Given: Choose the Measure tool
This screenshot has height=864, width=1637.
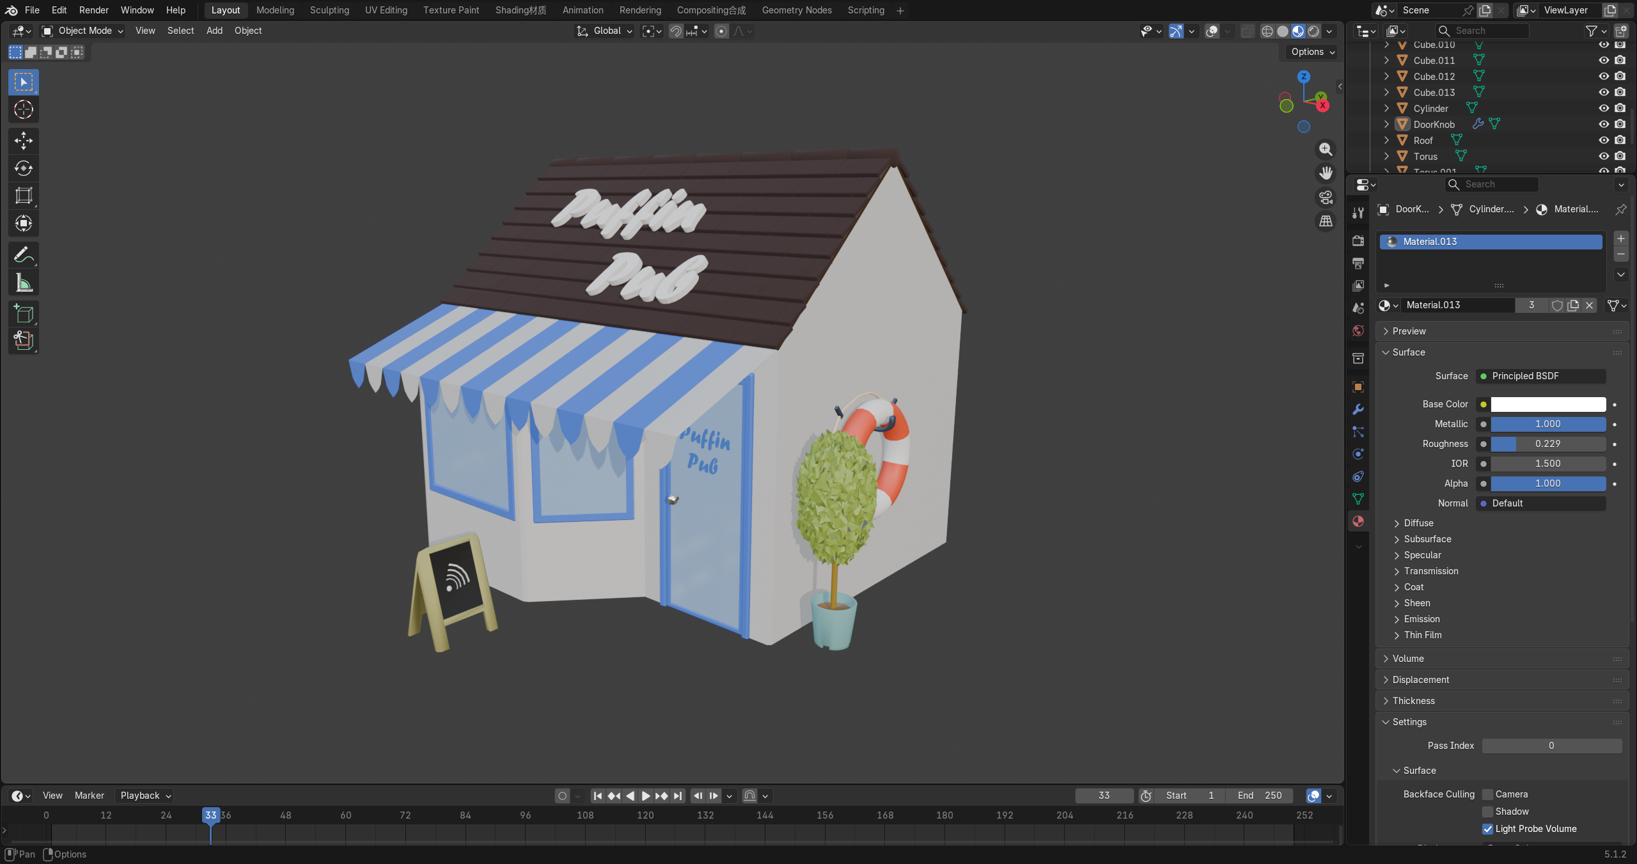Looking at the screenshot, I should point(24,283).
